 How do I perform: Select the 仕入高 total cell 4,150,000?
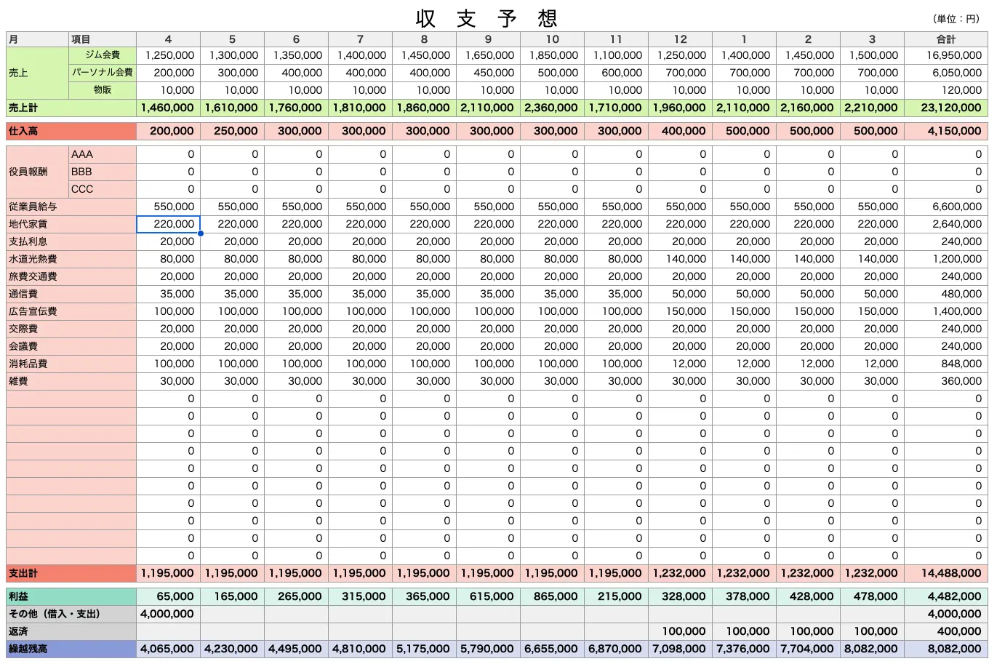point(946,131)
